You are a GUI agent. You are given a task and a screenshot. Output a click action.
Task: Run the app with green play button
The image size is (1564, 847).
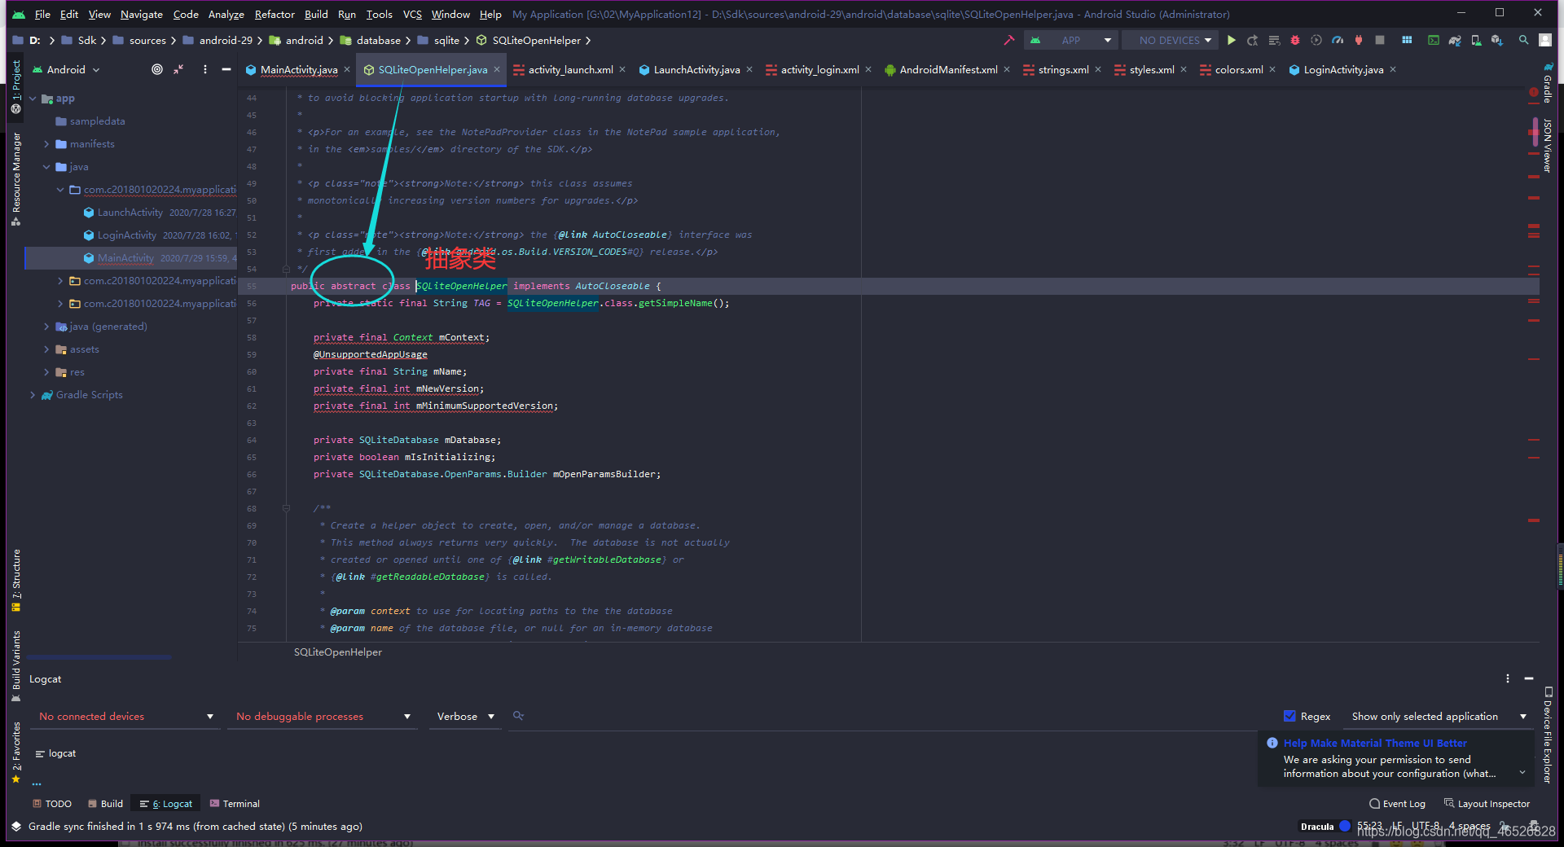pos(1232,40)
